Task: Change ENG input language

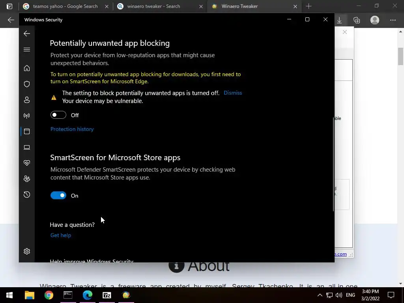Action: pos(350,295)
